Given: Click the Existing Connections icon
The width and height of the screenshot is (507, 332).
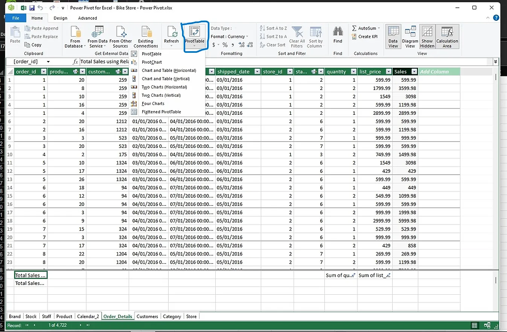Looking at the screenshot, I should coord(146,32).
